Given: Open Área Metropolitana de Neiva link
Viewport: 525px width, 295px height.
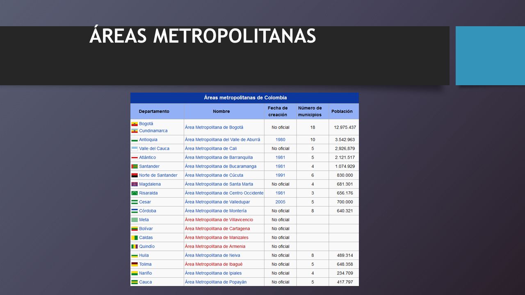Looking at the screenshot, I should click(x=212, y=256).
